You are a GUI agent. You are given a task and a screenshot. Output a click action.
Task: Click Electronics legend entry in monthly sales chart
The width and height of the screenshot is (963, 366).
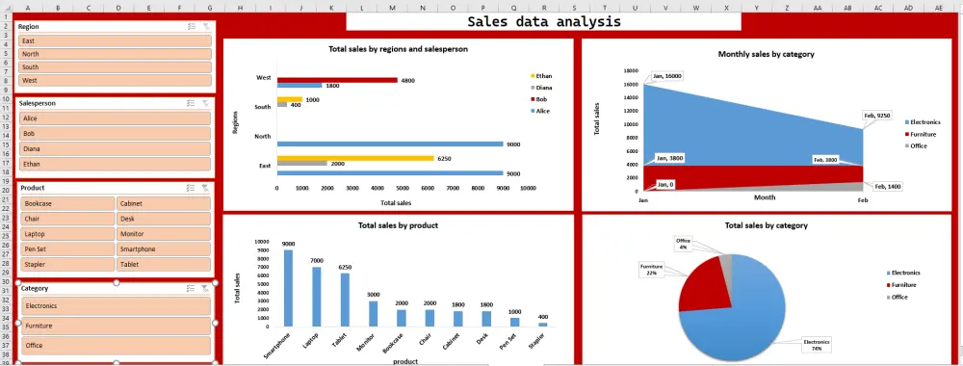pos(923,122)
